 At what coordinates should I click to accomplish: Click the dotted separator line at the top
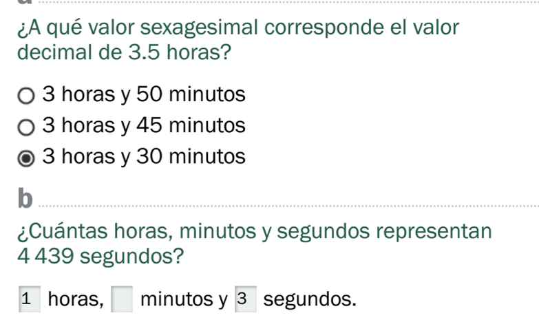click(288, 2)
